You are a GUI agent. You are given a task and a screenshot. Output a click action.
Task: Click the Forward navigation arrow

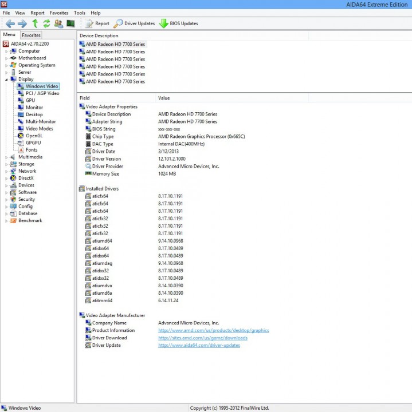click(x=22, y=23)
